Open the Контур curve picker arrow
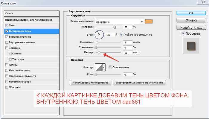The width and height of the screenshot is (209, 119). coord(104,67)
